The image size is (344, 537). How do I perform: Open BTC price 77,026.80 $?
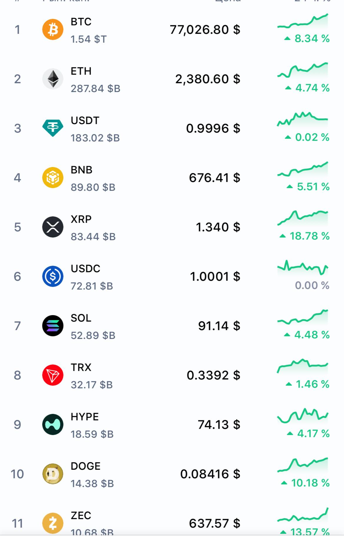205,30
